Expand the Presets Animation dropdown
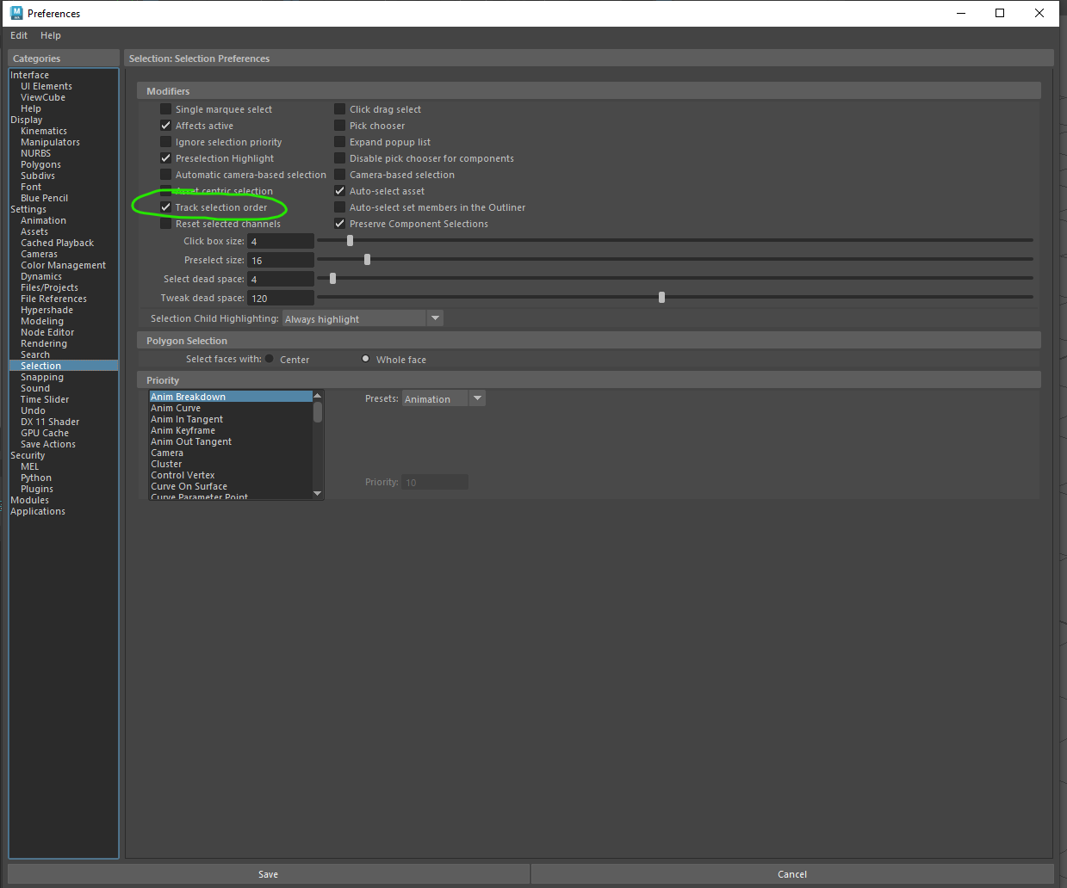This screenshot has width=1067, height=888. 477,398
